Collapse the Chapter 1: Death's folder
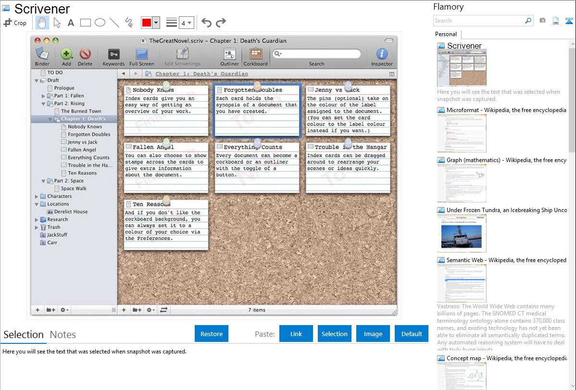The image size is (576, 390). [50, 119]
